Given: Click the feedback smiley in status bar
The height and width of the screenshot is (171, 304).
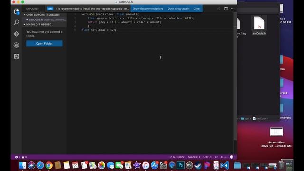Looking at the screenshot, I should coord(231,157).
